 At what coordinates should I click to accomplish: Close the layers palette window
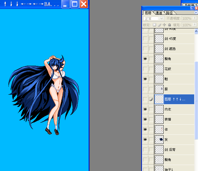pos(196,8)
